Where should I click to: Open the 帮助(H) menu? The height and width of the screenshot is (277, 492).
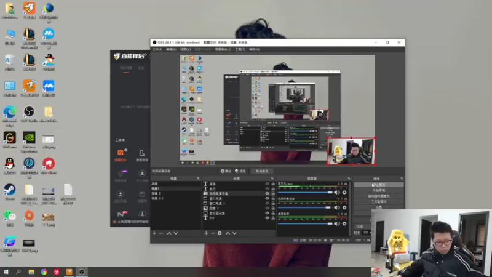point(255,50)
